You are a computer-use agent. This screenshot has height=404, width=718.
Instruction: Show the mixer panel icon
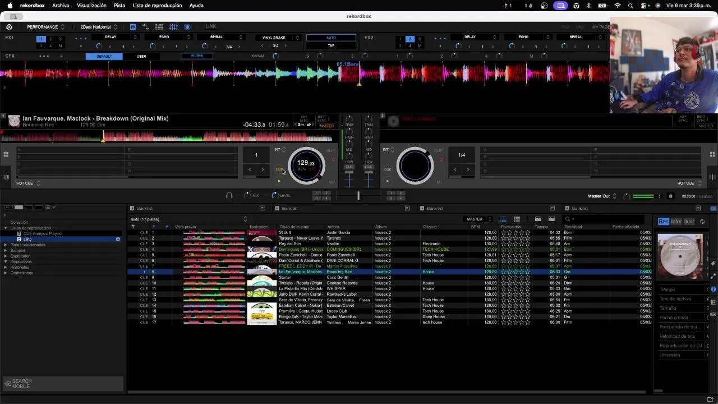point(173,27)
